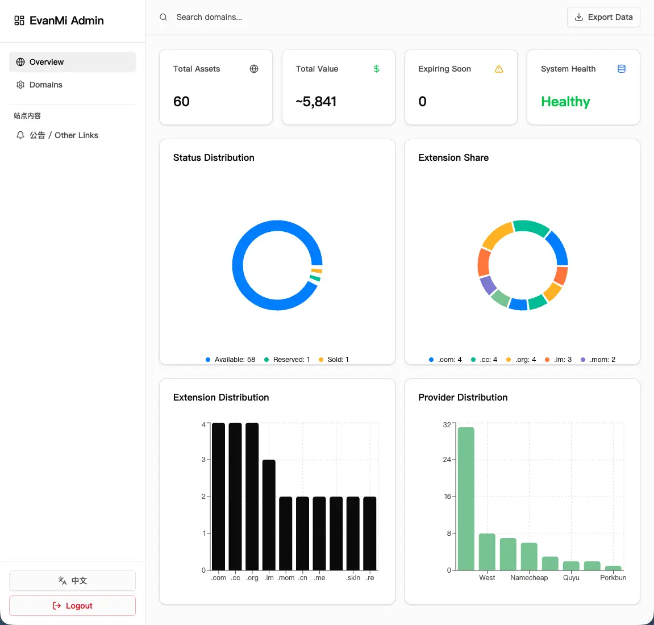
Task: Select the .com: 4 legend item
Action: pos(445,360)
